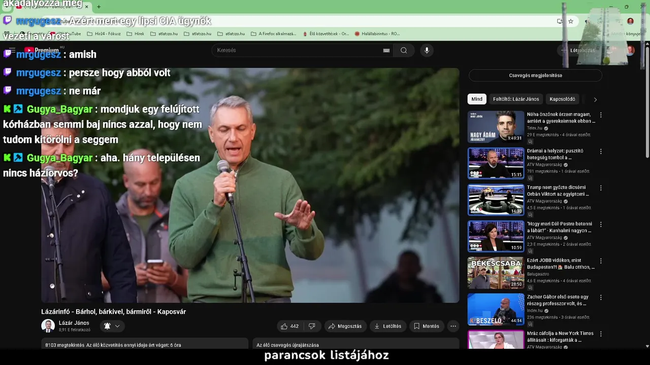Click 'Csevegés megjelenítése' button
Viewport: 650px width, 365px height.
pyautogui.click(x=535, y=76)
